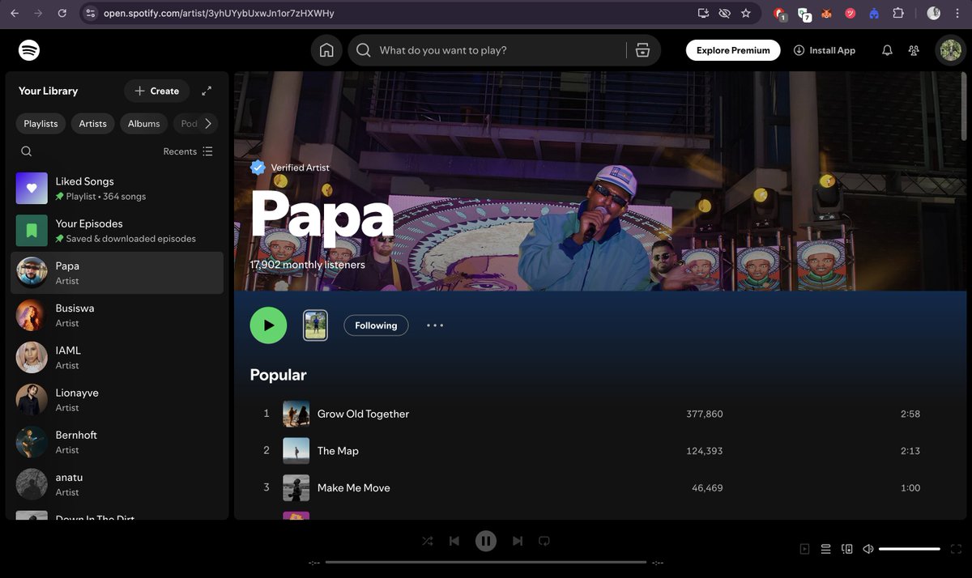Click the playback progress bar

[x=486, y=563]
